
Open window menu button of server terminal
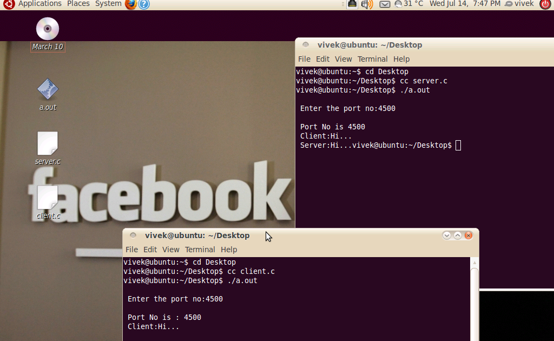306,44
